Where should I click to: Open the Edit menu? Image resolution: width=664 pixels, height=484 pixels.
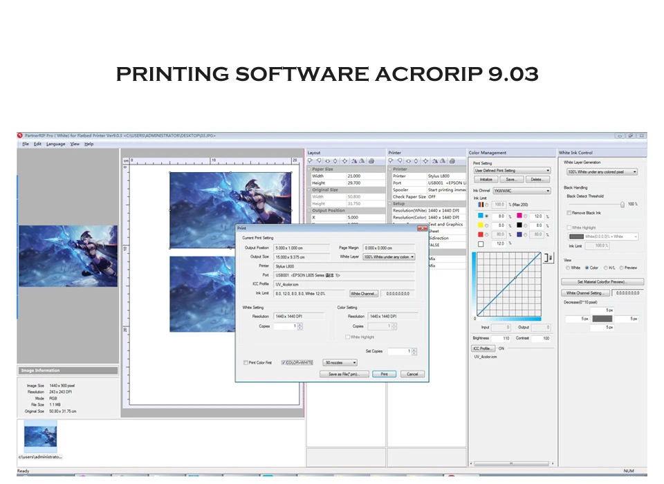coord(37,144)
